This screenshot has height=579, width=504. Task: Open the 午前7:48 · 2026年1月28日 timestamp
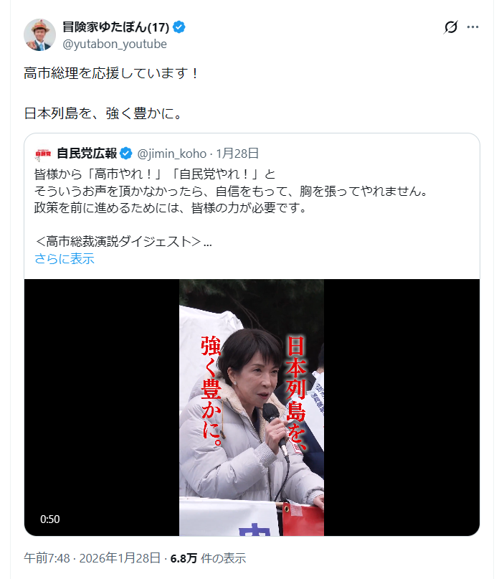[x=92, y=558]
